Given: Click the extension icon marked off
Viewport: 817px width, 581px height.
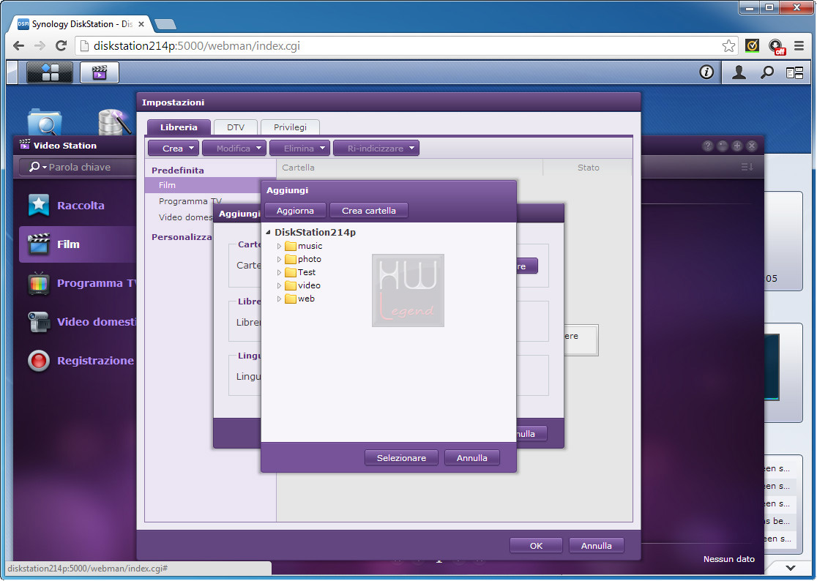Looking at the screenshot, I should (776, 47).
